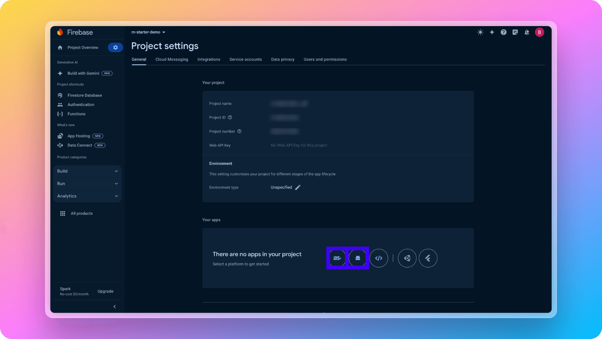Open Data Connect link
This screenshot has width=602, height=339.
[80, 145]
